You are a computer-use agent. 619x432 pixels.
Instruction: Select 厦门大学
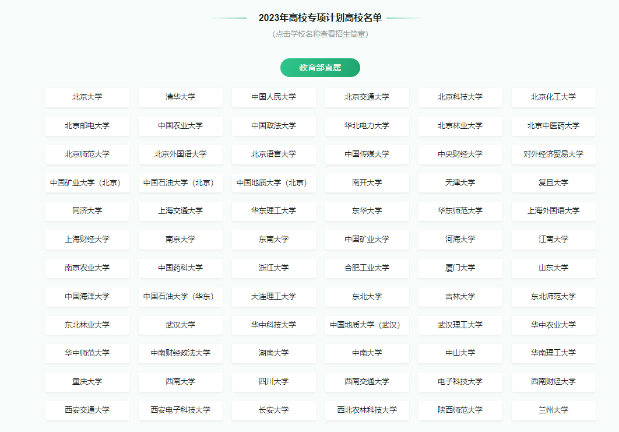pos(460,268)
